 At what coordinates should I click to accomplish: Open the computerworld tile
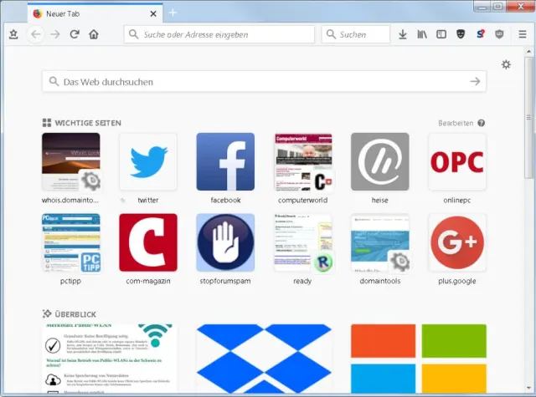302,161
